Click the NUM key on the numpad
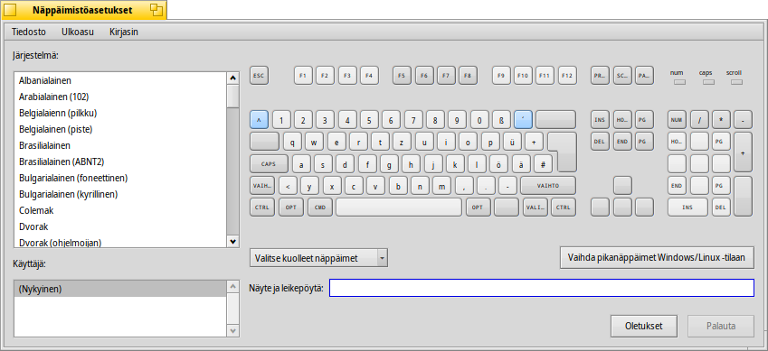This screenshot has width=768, height=351. coord(677,120)
